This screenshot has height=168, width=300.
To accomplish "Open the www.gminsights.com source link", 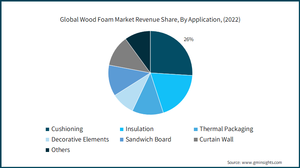I will (262, 162).
